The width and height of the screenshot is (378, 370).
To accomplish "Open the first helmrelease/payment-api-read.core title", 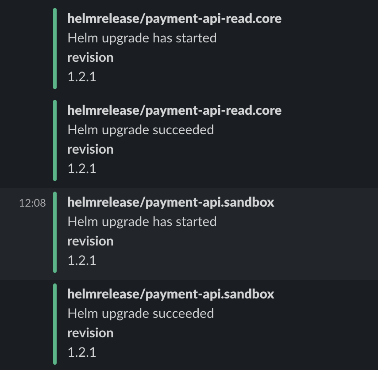I will 174,19.
